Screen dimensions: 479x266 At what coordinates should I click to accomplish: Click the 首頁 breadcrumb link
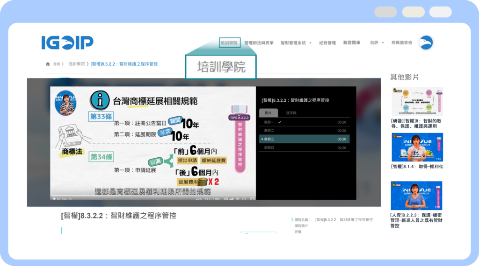[57, 64]
